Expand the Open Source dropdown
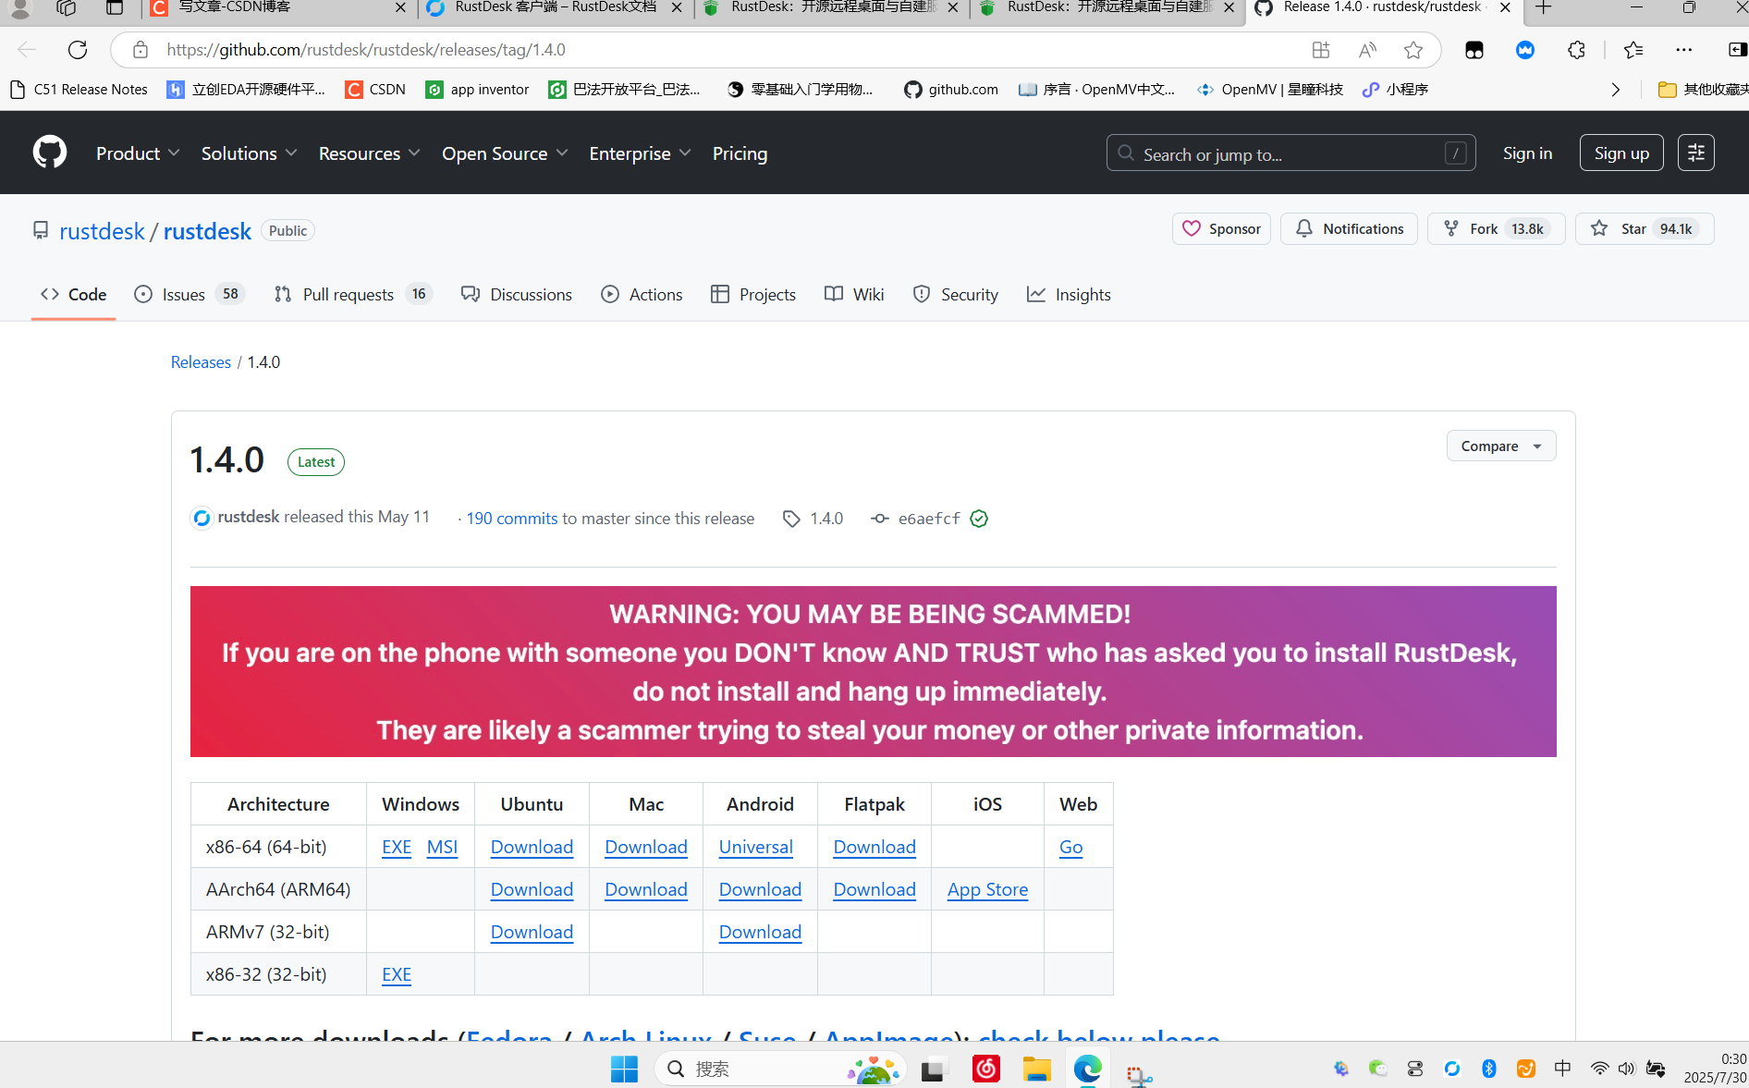Viewport: 1749px width, 1088px height. [505, 153]
